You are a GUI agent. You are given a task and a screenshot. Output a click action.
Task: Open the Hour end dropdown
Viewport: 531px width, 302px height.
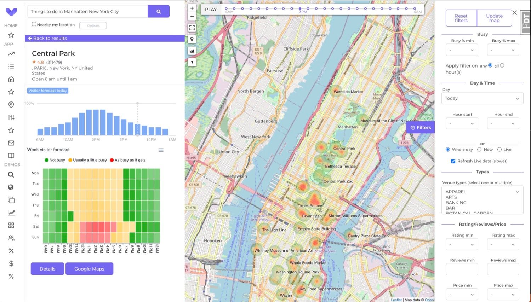(503, 123)
